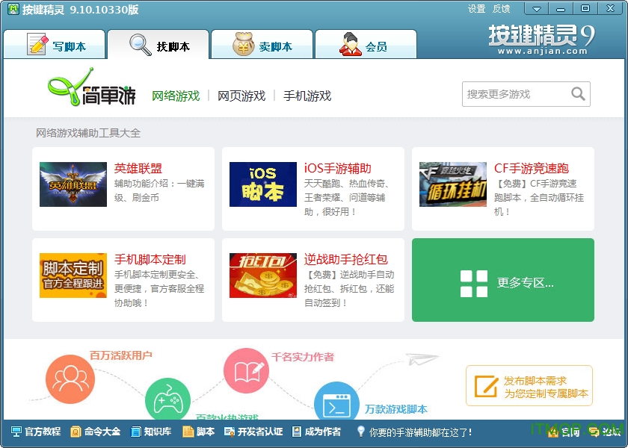
Task: Open the 脚本定制 thumbnail image
Action: tap(73, 276)
